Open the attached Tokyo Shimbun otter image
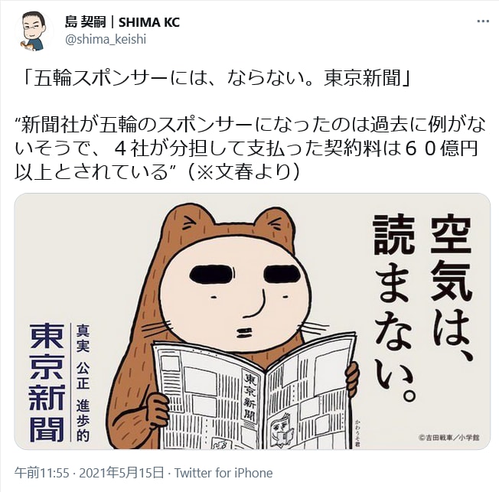Viewport: 499px width, 492px height. (x=252, y=321)
